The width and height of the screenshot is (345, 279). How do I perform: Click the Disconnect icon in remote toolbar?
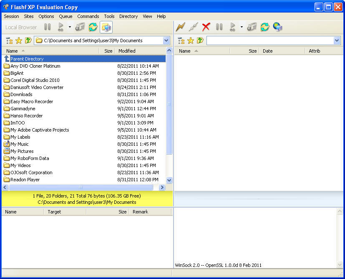(x=193, y=27)
